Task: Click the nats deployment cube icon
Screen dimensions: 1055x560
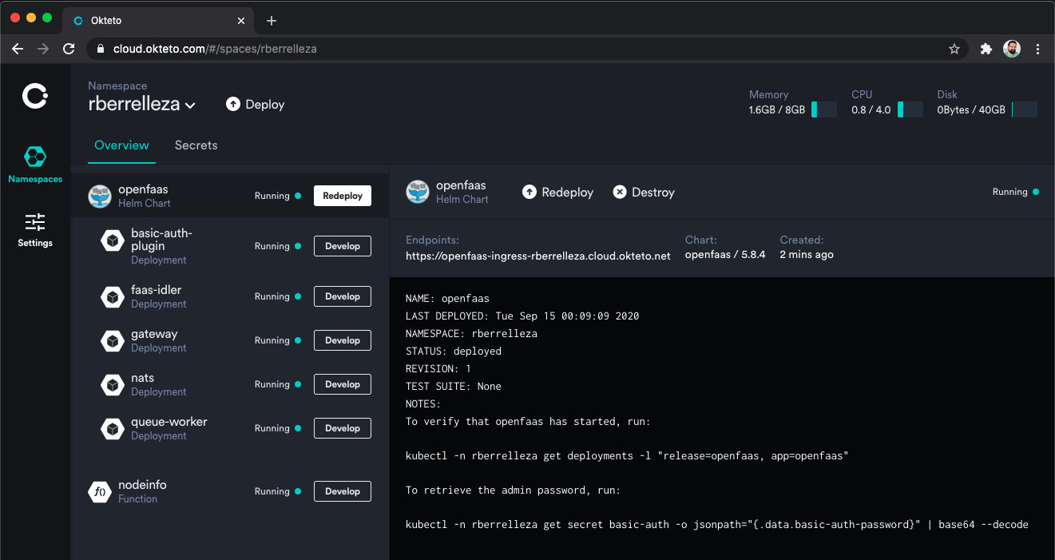Action: (x=113, y=384)
